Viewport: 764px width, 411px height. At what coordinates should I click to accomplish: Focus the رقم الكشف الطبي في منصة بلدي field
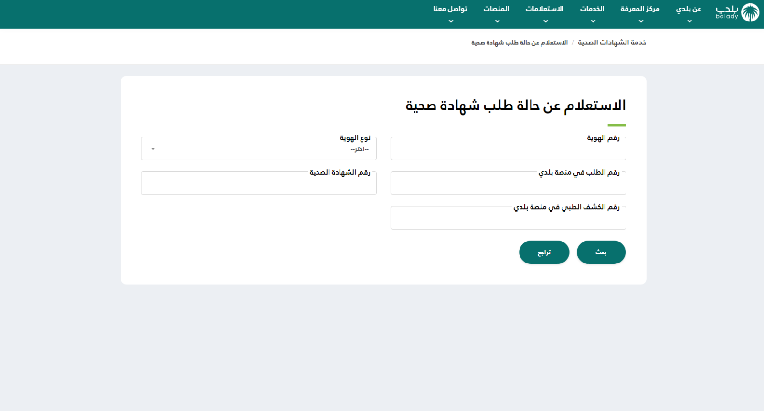point(508,218)
